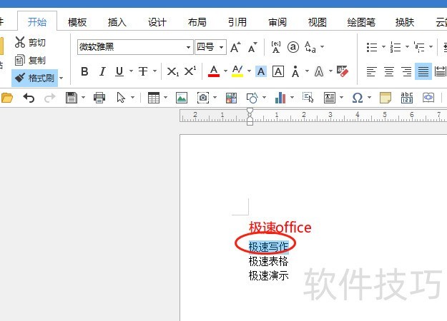Screen dimensions: 447x321
Task: Click the red font color button
Action: [213, 71]
